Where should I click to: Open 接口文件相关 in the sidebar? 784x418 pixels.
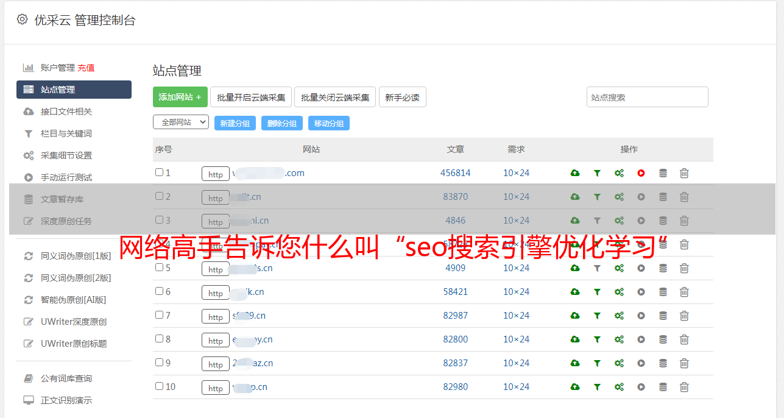click(66, 112)
